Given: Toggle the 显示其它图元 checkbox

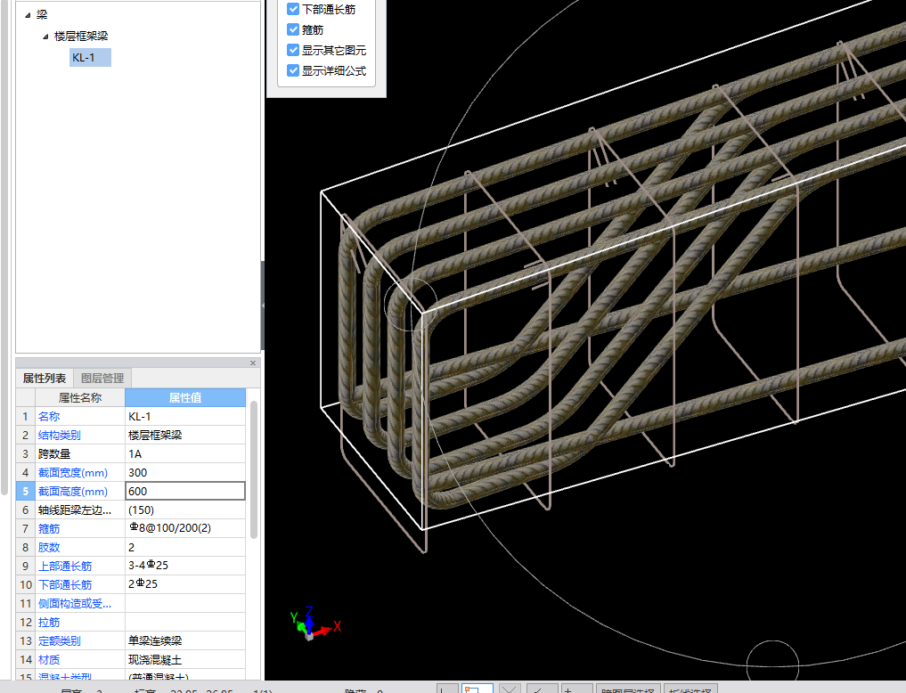Looking at the screenshot, I should click(293, 50).
